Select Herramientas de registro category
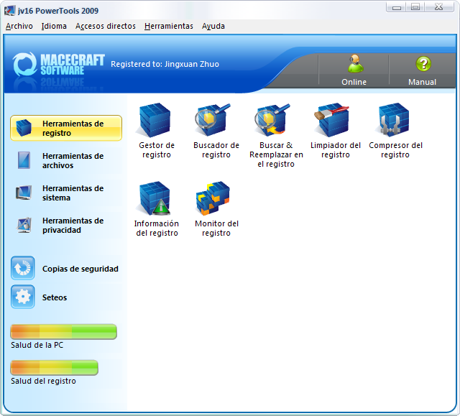 tap(66, 128)
